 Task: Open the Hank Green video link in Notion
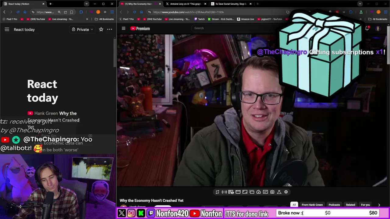click(x=53, y=120)
